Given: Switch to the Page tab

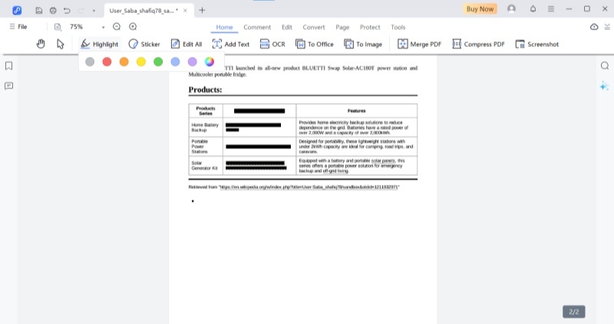Looking at the screenshot, I should point(342,27).
